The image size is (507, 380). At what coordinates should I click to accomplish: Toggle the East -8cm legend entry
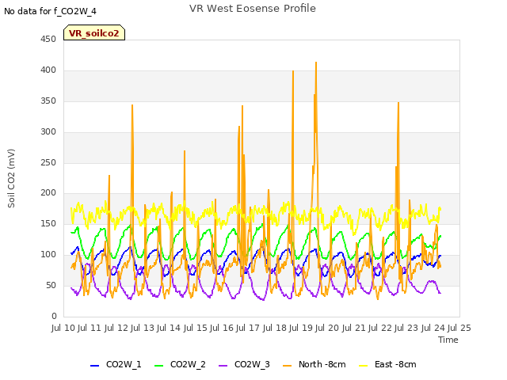pos(387,365)
